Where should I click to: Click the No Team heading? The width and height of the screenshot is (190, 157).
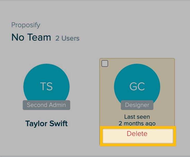pos(31,37)
